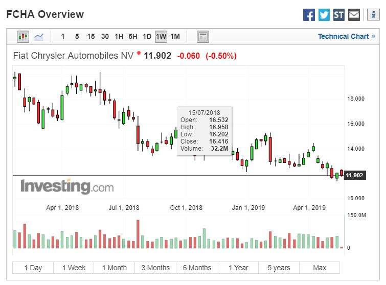Select the 1H interval
Screen dimensions: 386x285
(119, 36)
